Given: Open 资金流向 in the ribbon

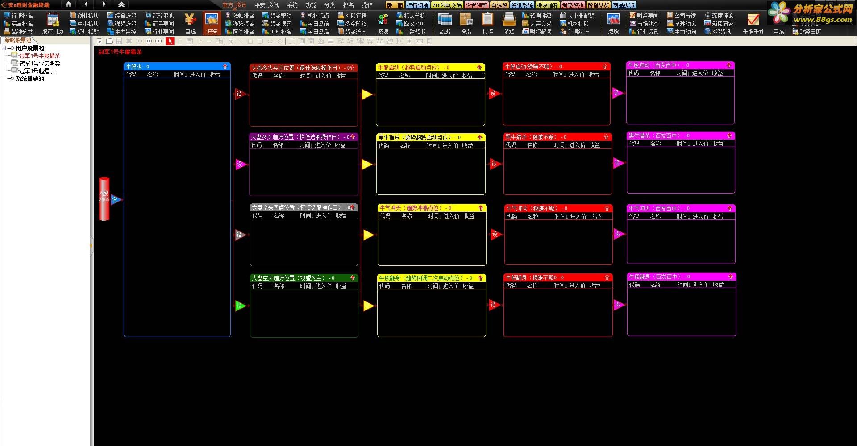Looking at the screenshot, I should click(352, 32).
